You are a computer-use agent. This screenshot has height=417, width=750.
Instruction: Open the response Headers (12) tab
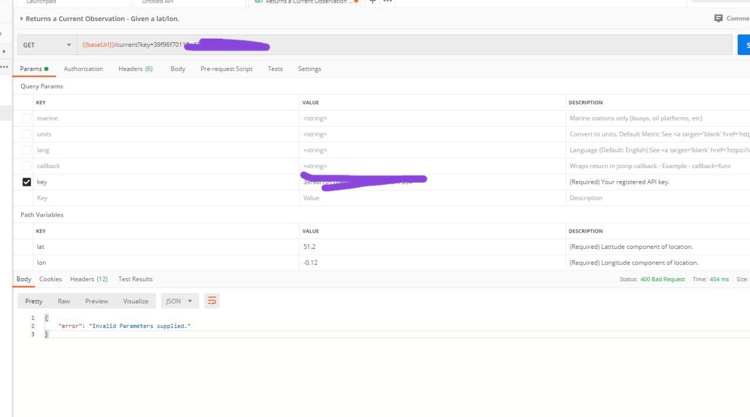click(89, 279)
